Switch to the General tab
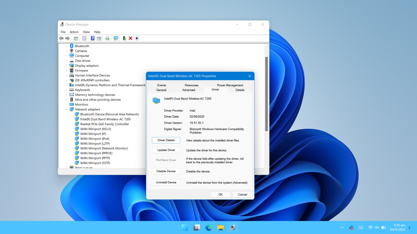 161,90
